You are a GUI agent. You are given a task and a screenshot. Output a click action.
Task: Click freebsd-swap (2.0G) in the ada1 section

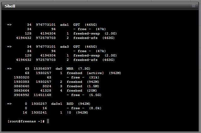coord(95,34)
